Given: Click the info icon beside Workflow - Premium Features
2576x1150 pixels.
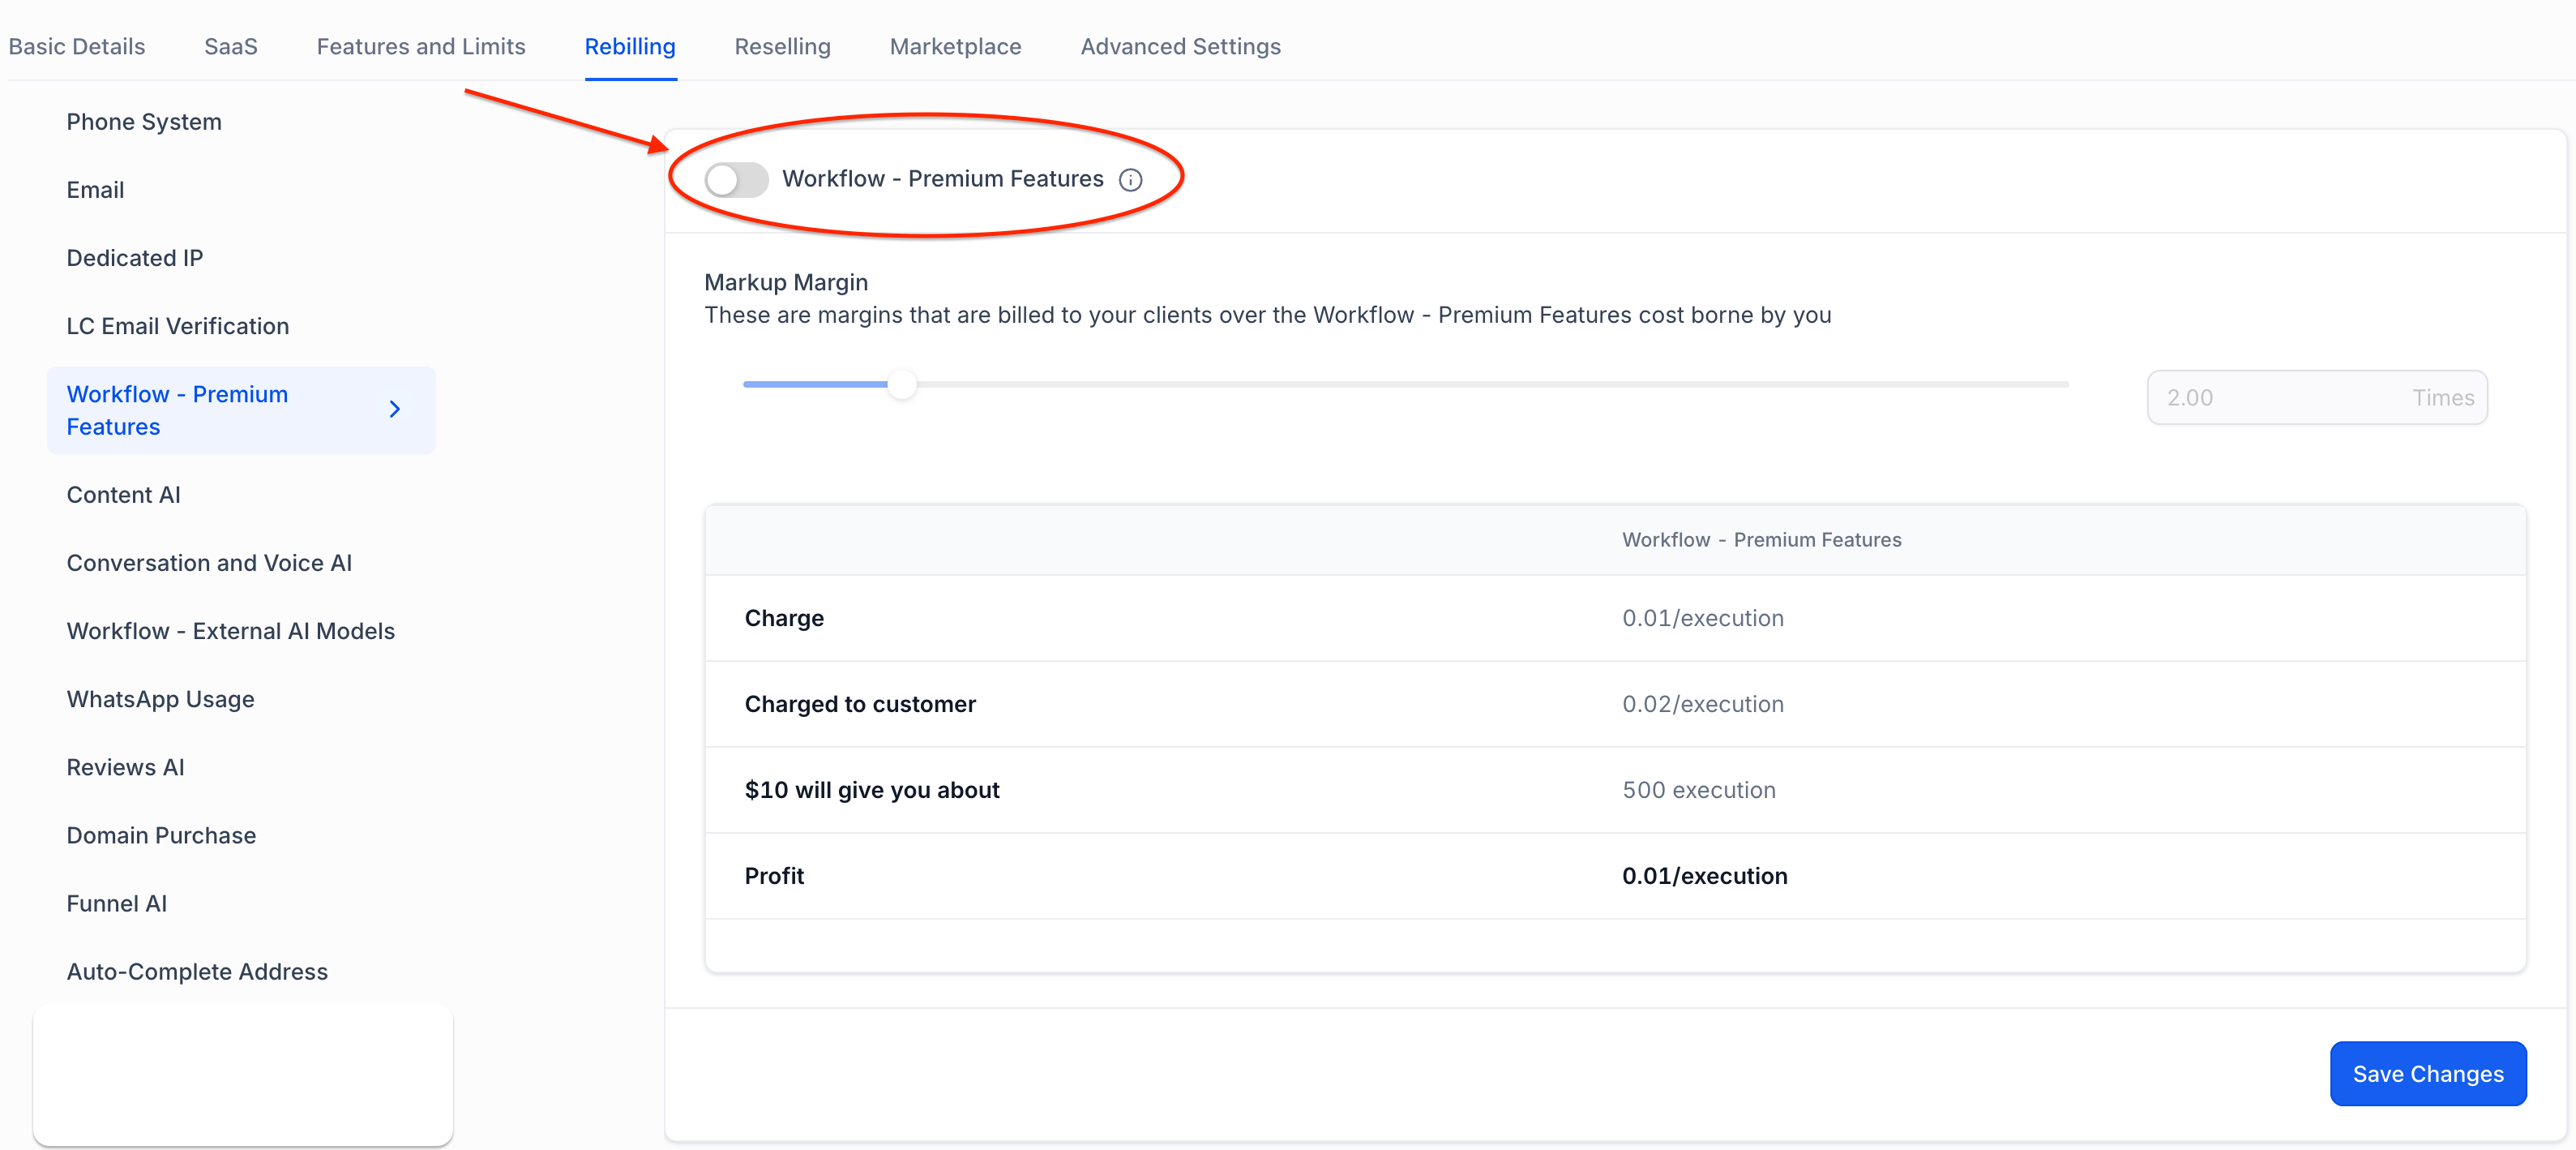Looking at the screenshot, I should pos(1130,180).
